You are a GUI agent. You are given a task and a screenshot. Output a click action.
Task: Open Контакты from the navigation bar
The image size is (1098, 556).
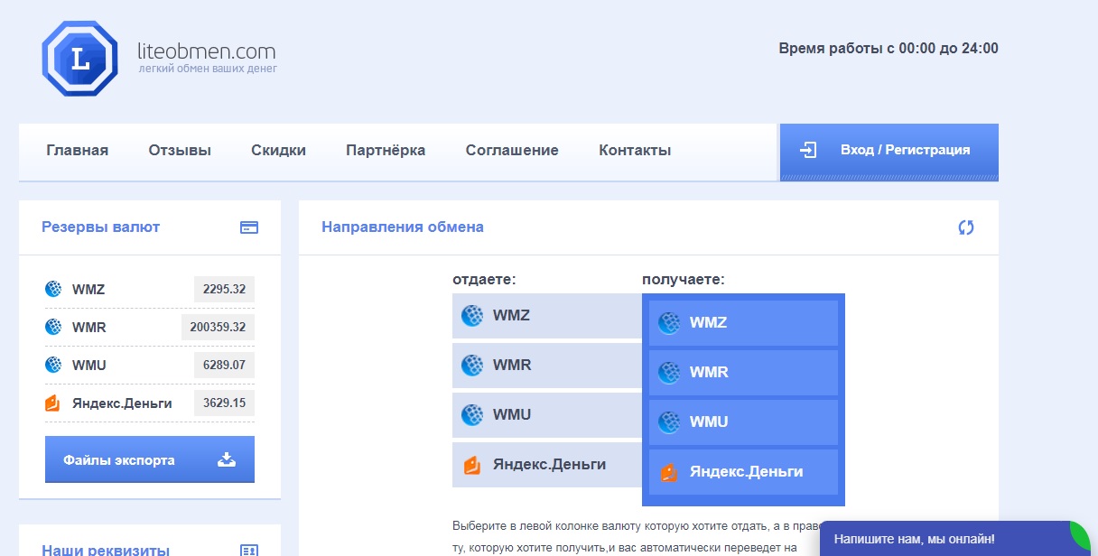[635, 151]
